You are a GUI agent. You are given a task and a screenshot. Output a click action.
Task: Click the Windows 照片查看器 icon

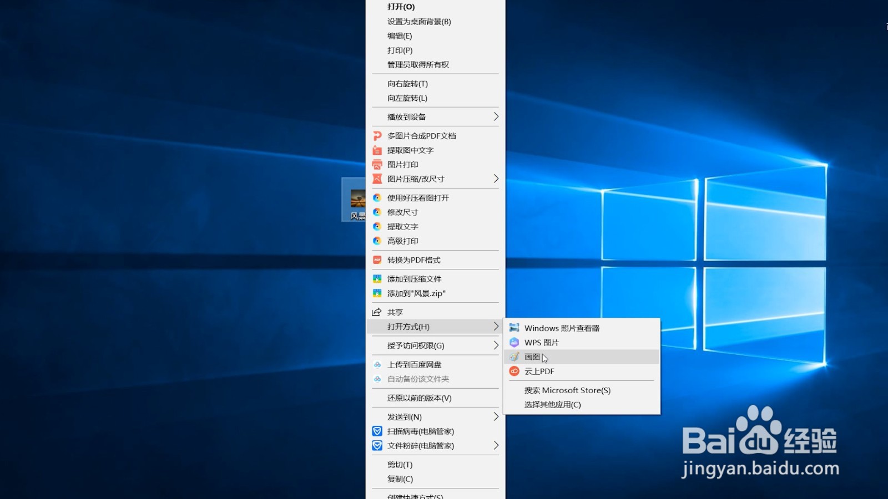click(x=514, y=328)
